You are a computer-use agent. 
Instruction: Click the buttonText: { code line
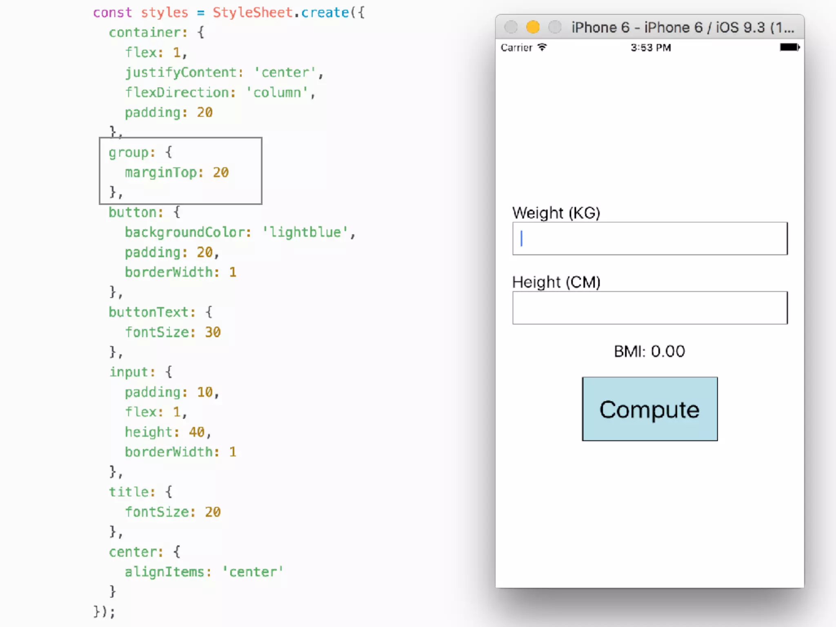coord(160,312)
